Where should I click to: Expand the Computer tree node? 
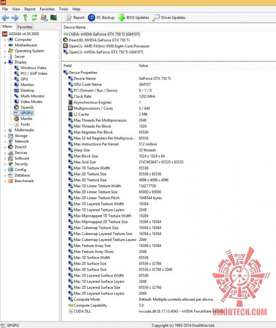[5, 40]
